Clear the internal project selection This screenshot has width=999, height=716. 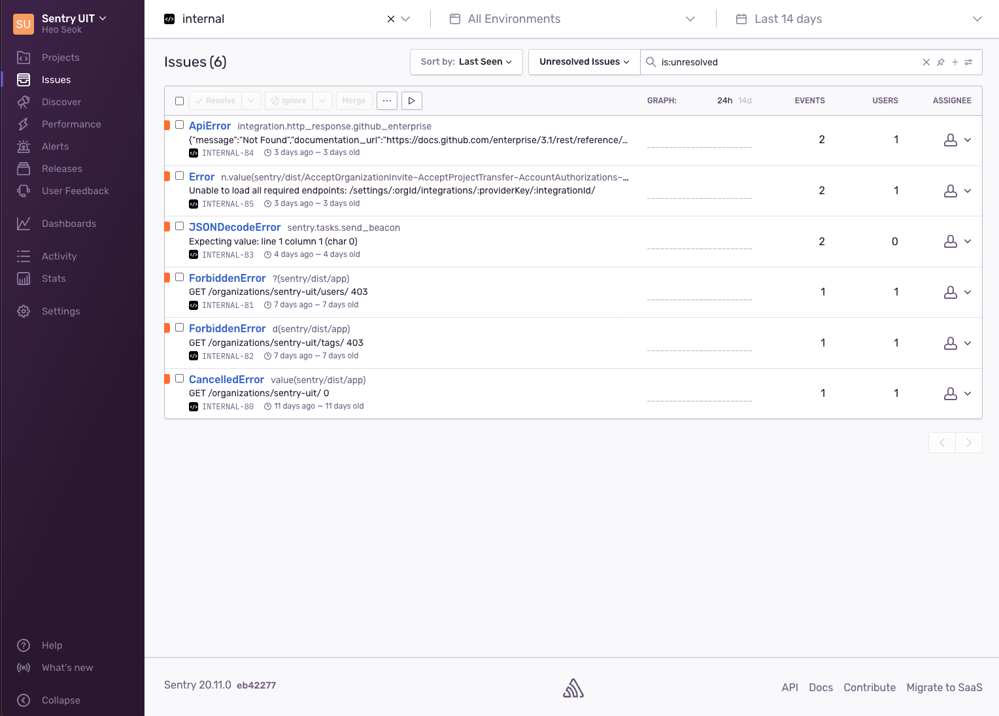pos(391,19)
